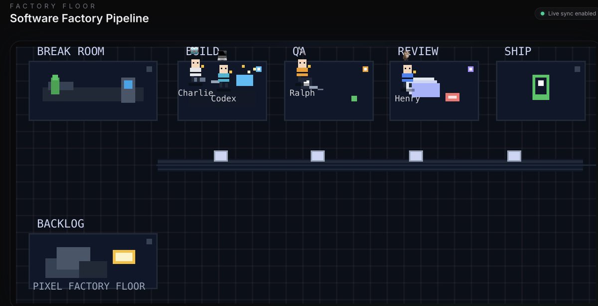
Task: Click the yellow ticket in the Backlog
Action: [x=124, y=257]
